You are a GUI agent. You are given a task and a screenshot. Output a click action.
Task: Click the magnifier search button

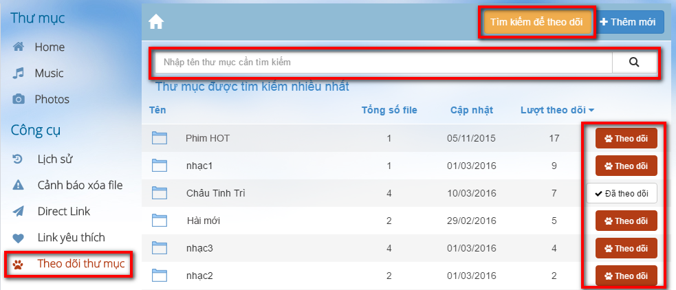[x=634, y=63]
